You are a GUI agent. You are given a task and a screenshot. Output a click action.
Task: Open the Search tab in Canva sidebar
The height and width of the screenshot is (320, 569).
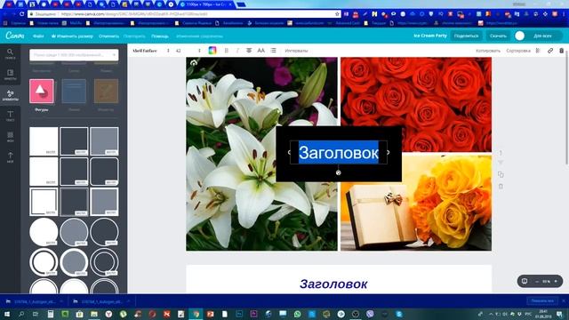[x=10, y=53]
